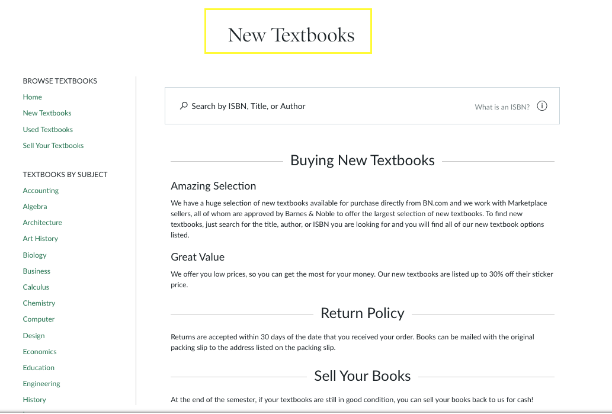This screenshot has height=414, width=612.
Task: Browse Economics textbooks
Action: coord(39,351)
